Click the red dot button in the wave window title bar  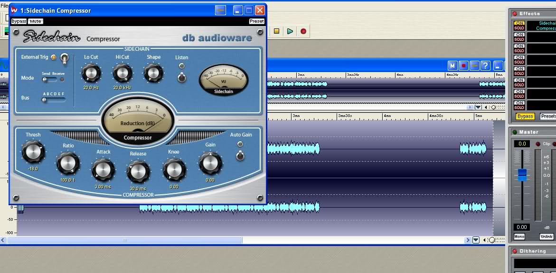463,65
